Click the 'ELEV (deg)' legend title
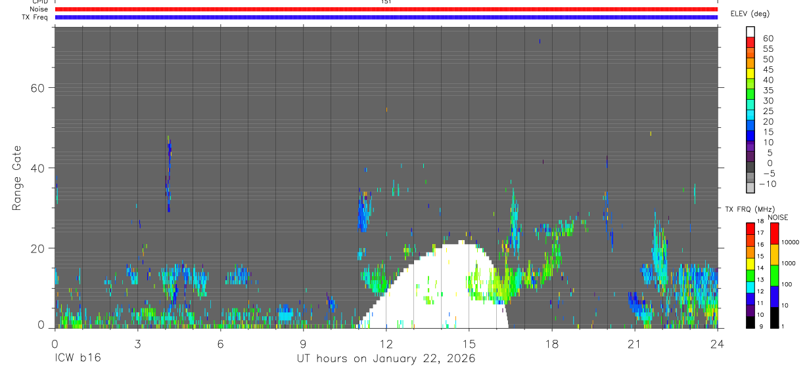 [x=750, y=14]
